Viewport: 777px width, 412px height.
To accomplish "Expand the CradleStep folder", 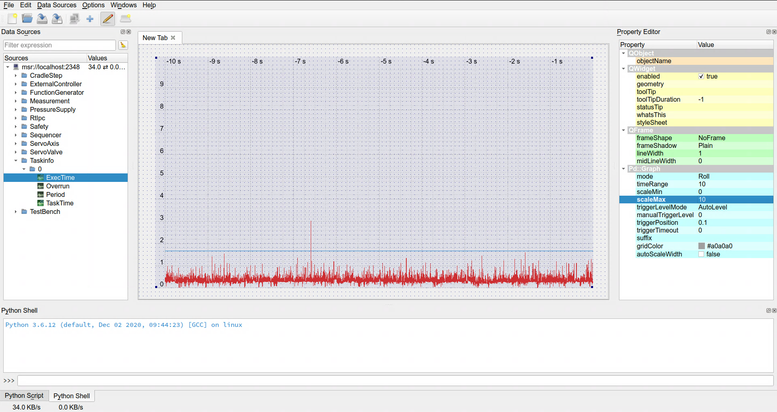I will (x=16, y=75).
